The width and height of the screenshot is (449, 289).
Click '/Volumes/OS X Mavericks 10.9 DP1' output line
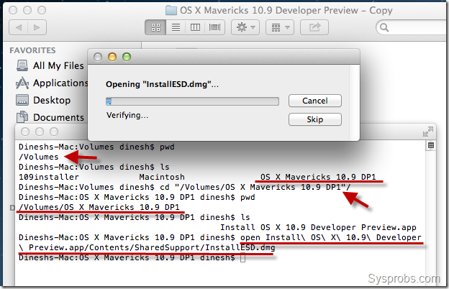point(99,207)
